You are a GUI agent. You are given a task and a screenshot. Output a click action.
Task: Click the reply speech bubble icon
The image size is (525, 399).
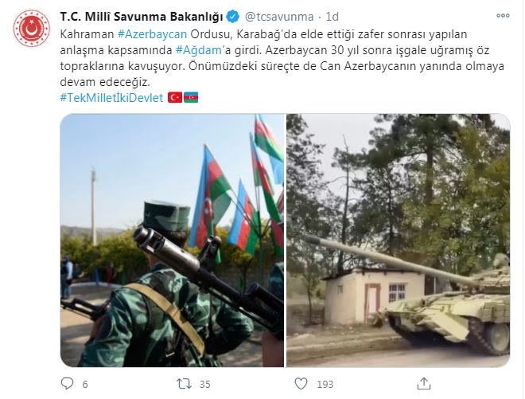coord(67,383)
